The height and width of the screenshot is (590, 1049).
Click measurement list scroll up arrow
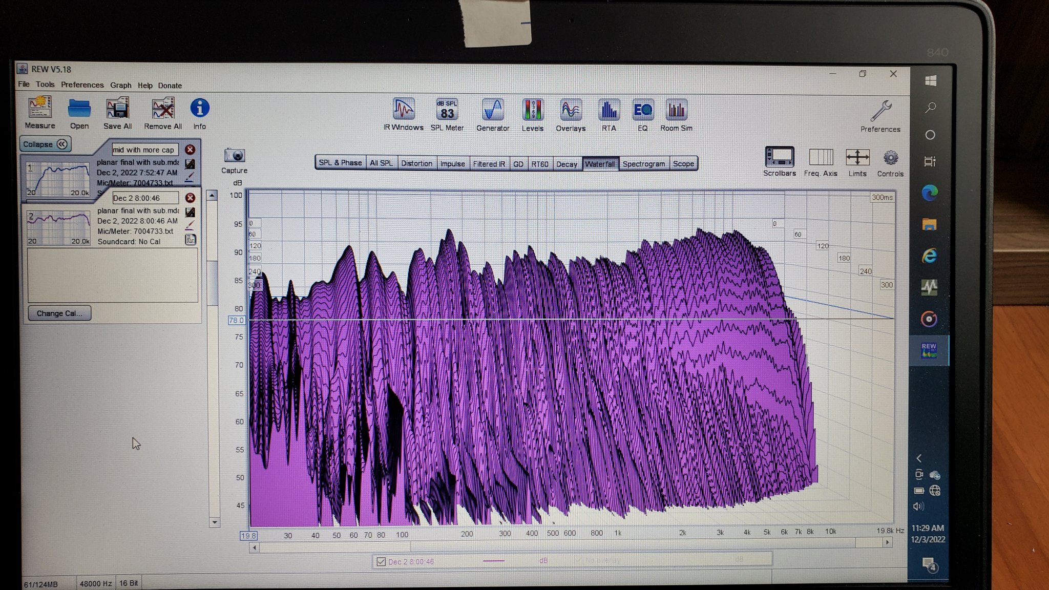click(212, 195)
